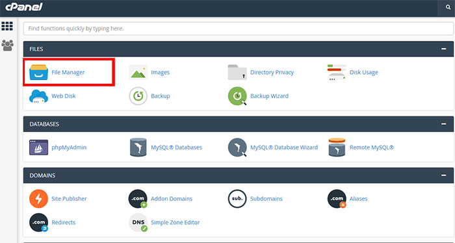455x243 pixels.
Task: Open the User Manager people icon
Action: click(x=8, y=45)
